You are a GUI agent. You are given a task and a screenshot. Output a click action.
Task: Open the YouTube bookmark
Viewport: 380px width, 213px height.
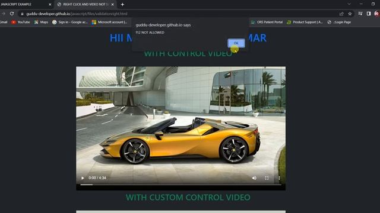coord(21,22)
